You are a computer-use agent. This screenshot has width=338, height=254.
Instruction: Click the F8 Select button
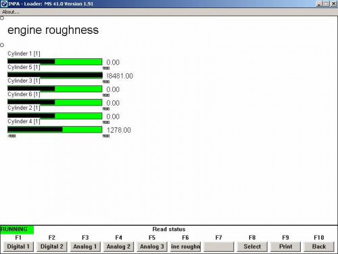(252, 247)
